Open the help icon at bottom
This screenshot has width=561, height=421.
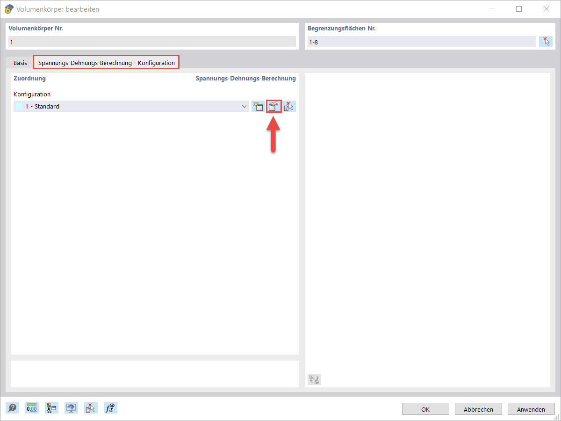pos(13,408)
